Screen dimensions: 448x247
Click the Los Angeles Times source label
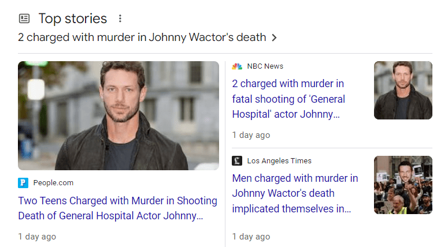279,161
